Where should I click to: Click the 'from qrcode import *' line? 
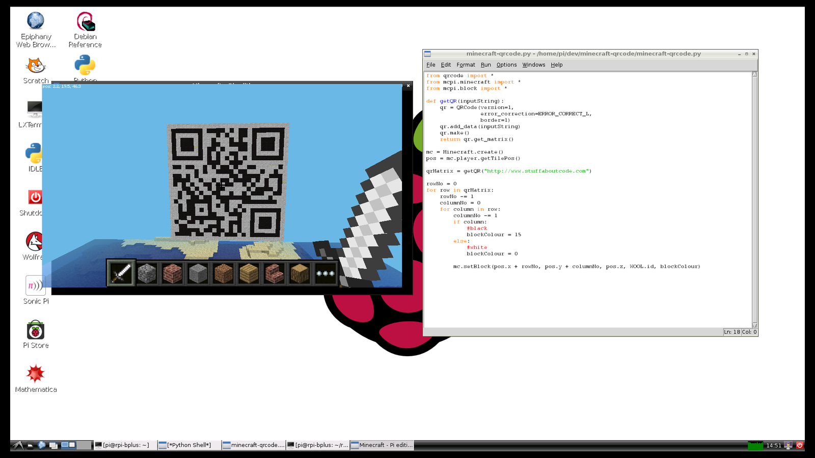(x=459, y=75)
